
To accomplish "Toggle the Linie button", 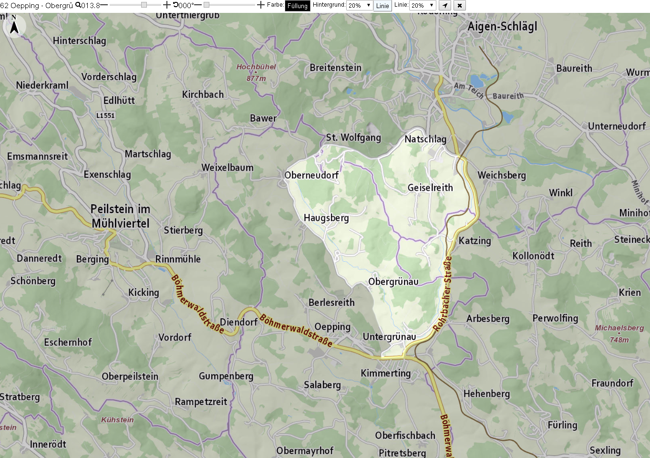I will pyautogui.click(x=382, y=6).
